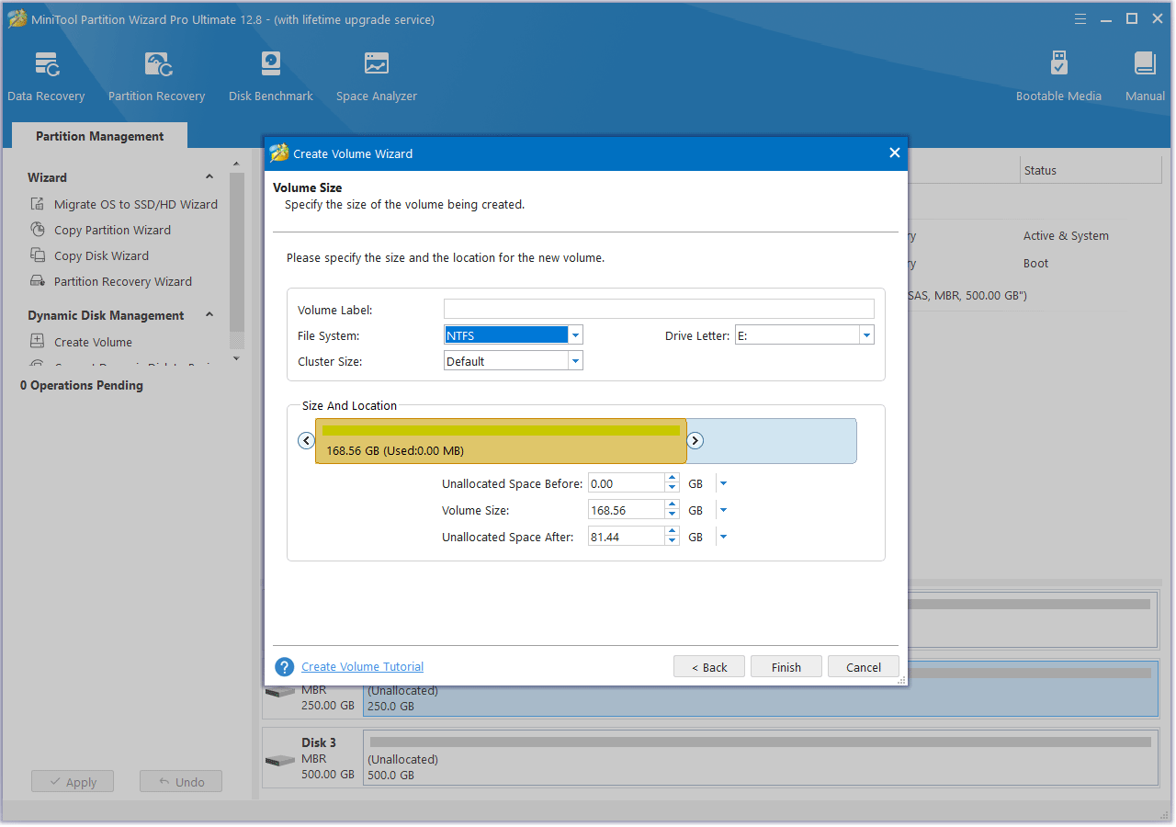This screenshot has width=1176, height=827.
Task: Collapse the Dynamic Disk Management section
Action: (x=209, y=315)
